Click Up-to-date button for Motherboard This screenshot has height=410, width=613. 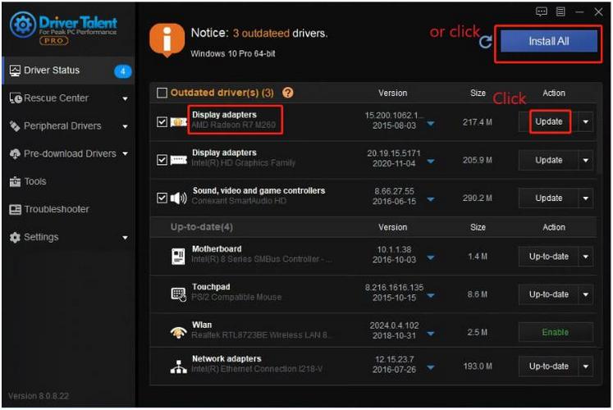pyautogui.click(x=549, y=257)
